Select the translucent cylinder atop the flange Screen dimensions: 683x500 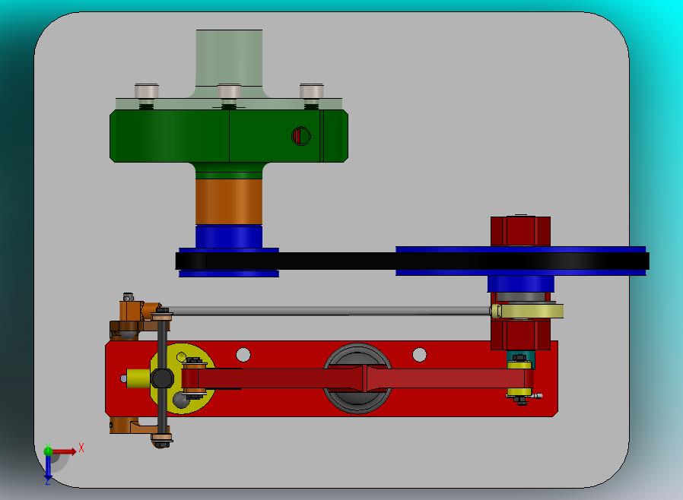click(229, 56)
